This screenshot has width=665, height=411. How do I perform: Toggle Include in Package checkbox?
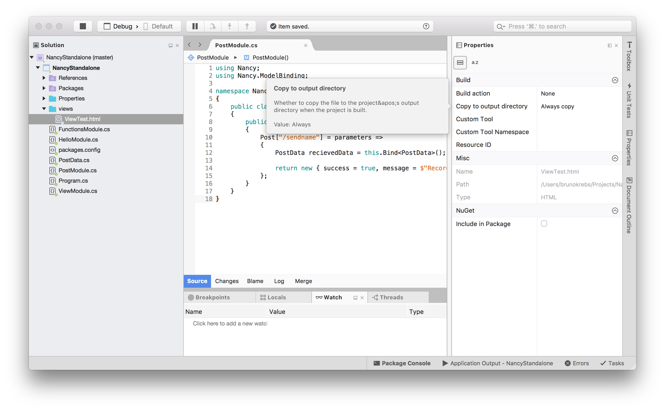pos(544,223)
